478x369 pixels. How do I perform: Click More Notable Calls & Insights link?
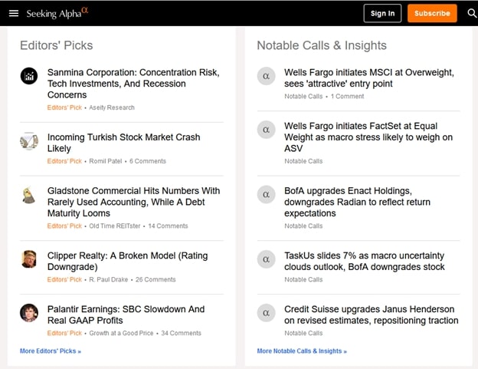point(302,351)
